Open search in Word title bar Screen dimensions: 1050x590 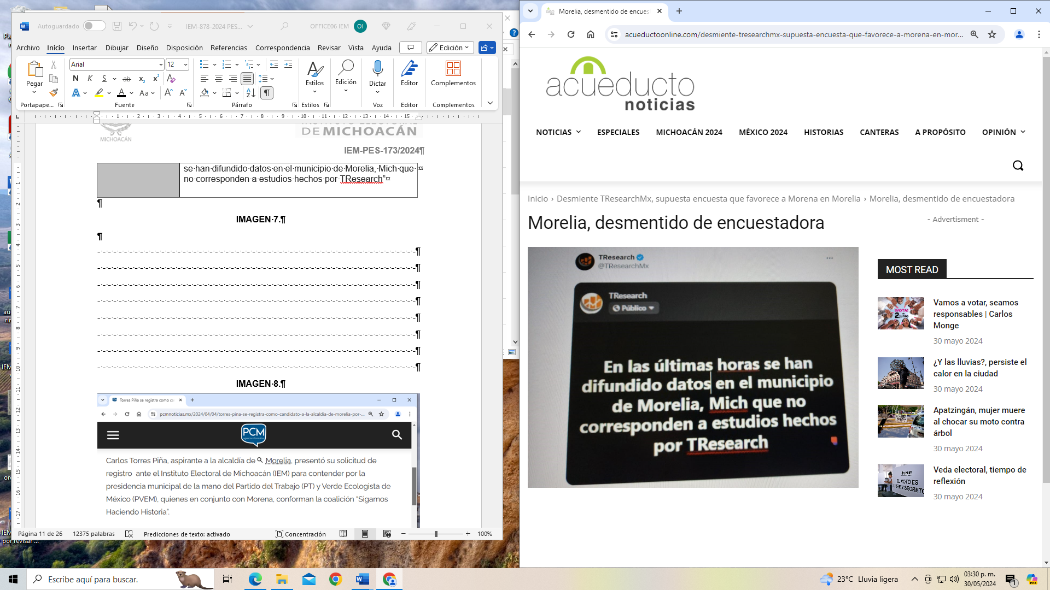284,26
